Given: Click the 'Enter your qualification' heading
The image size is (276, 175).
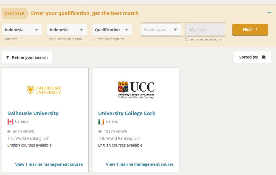Looking at the screenshot, I should pos(85,13).
